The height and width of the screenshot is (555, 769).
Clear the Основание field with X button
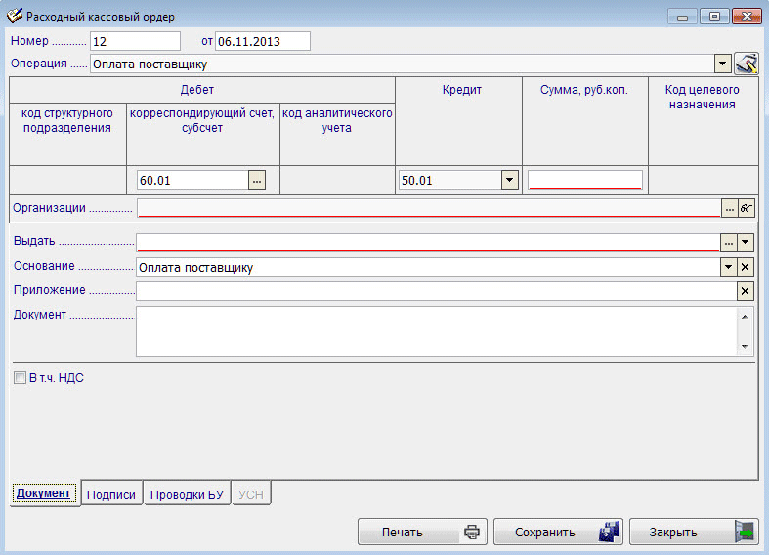click(745, 267)
